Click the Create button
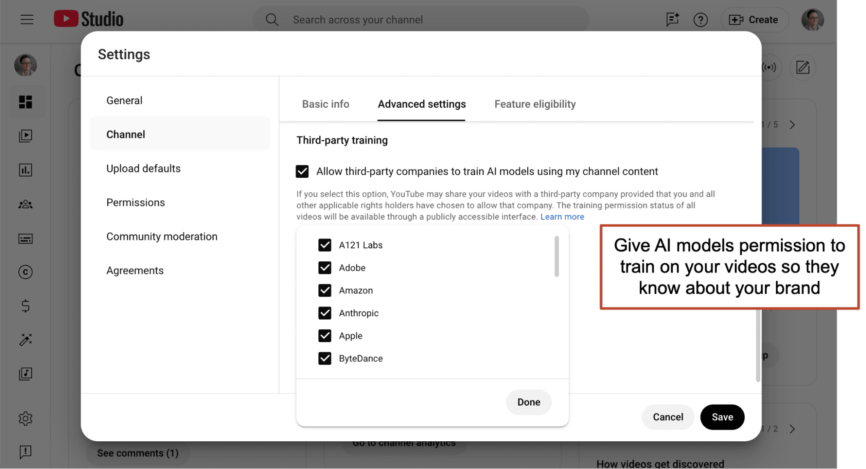866x469 pixels. click(754, 19)
